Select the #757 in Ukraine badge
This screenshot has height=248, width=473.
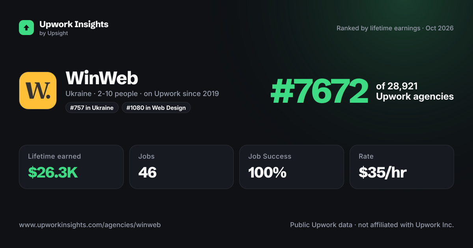coord(92,107)
